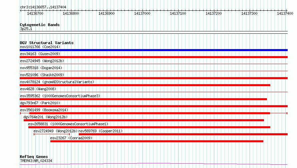This screenshot has height=168, width=297.
Task: Click the nsv521096 (Shaikh2009) label
Action: pyautogui.click(x=42, y=75)
